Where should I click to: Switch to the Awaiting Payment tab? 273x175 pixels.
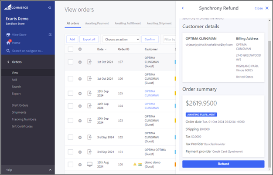97,23
